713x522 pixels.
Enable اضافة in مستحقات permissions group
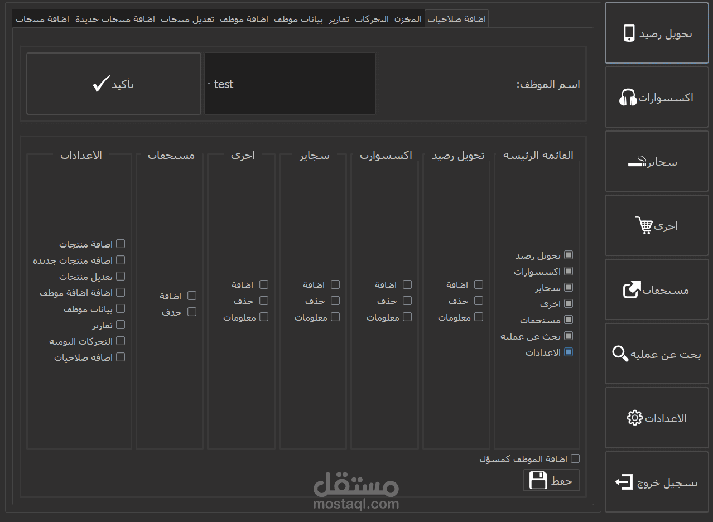pyautogui.click(x=192, y=296)
